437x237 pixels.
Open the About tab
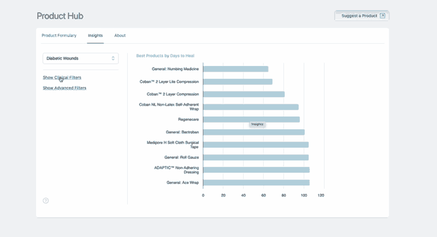(x=120, y=36)
